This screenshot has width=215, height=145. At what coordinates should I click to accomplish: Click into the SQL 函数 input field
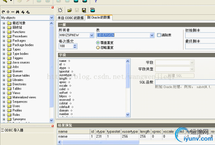coord(185,82)
